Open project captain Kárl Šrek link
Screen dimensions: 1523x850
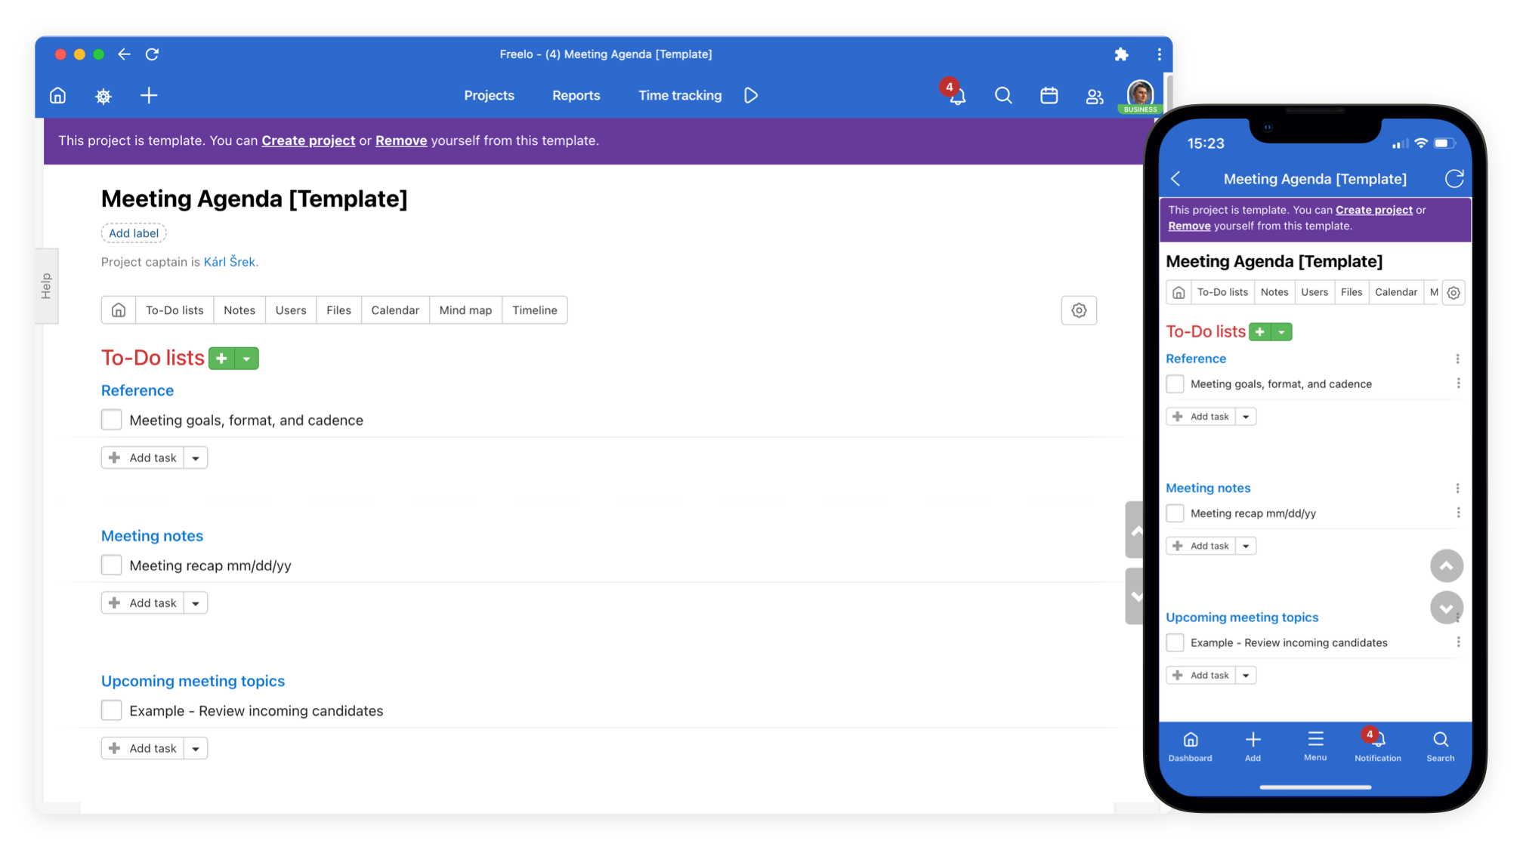point(230,262)
